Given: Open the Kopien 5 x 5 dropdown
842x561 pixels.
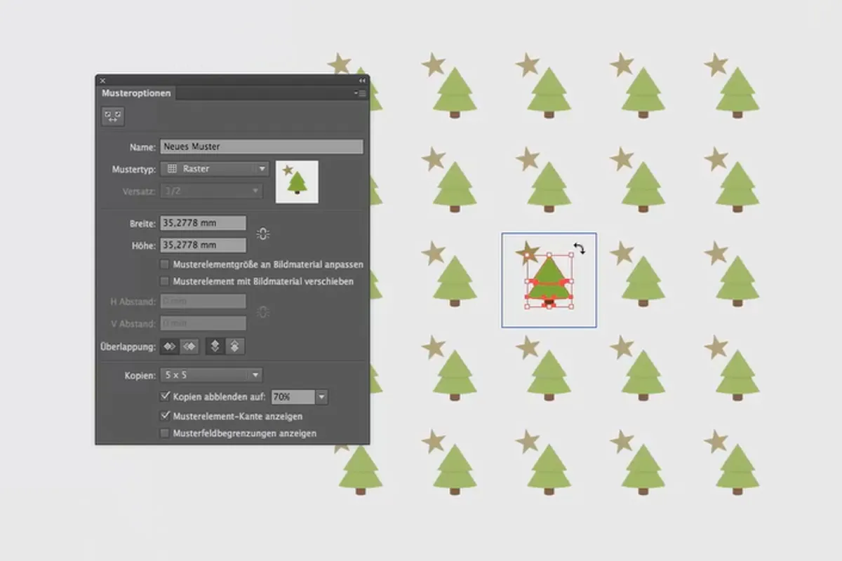Looking at the screenshot, I should 211,375.
